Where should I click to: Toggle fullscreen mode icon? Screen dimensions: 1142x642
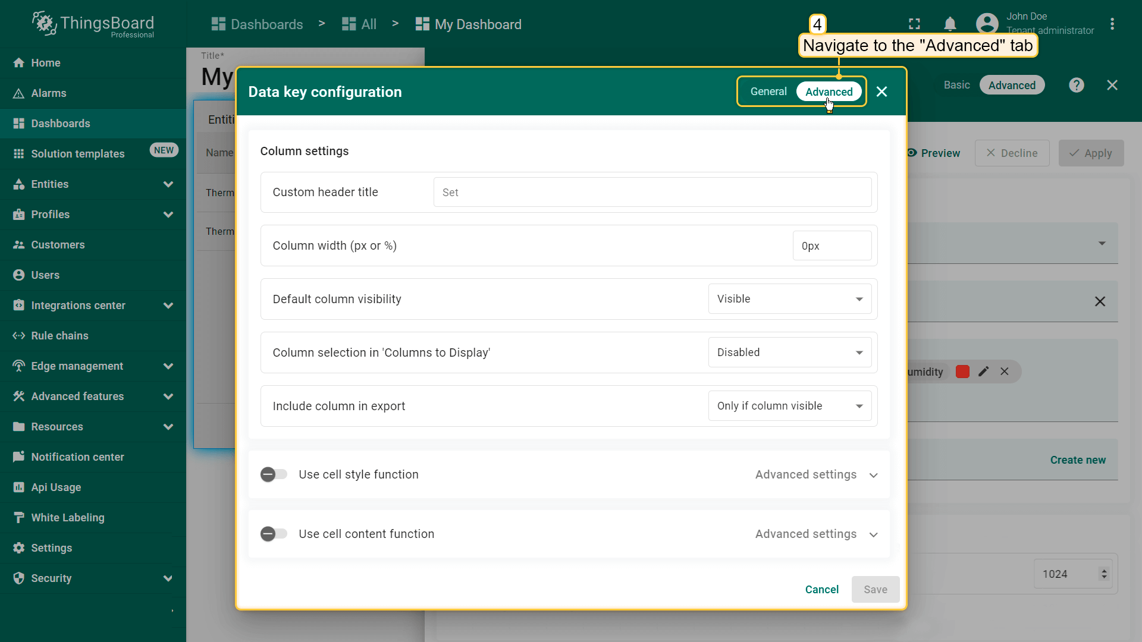[x=914, y=24]
